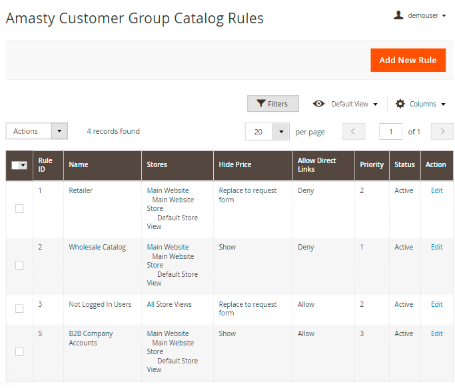This screenshot has width=455, height=388.
Task: Sort by Name column header
Action: pyautogui.click(x=79, y=164)
